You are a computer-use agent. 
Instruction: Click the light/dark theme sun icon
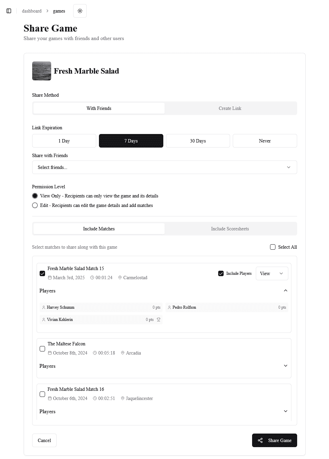coord(80,11)
